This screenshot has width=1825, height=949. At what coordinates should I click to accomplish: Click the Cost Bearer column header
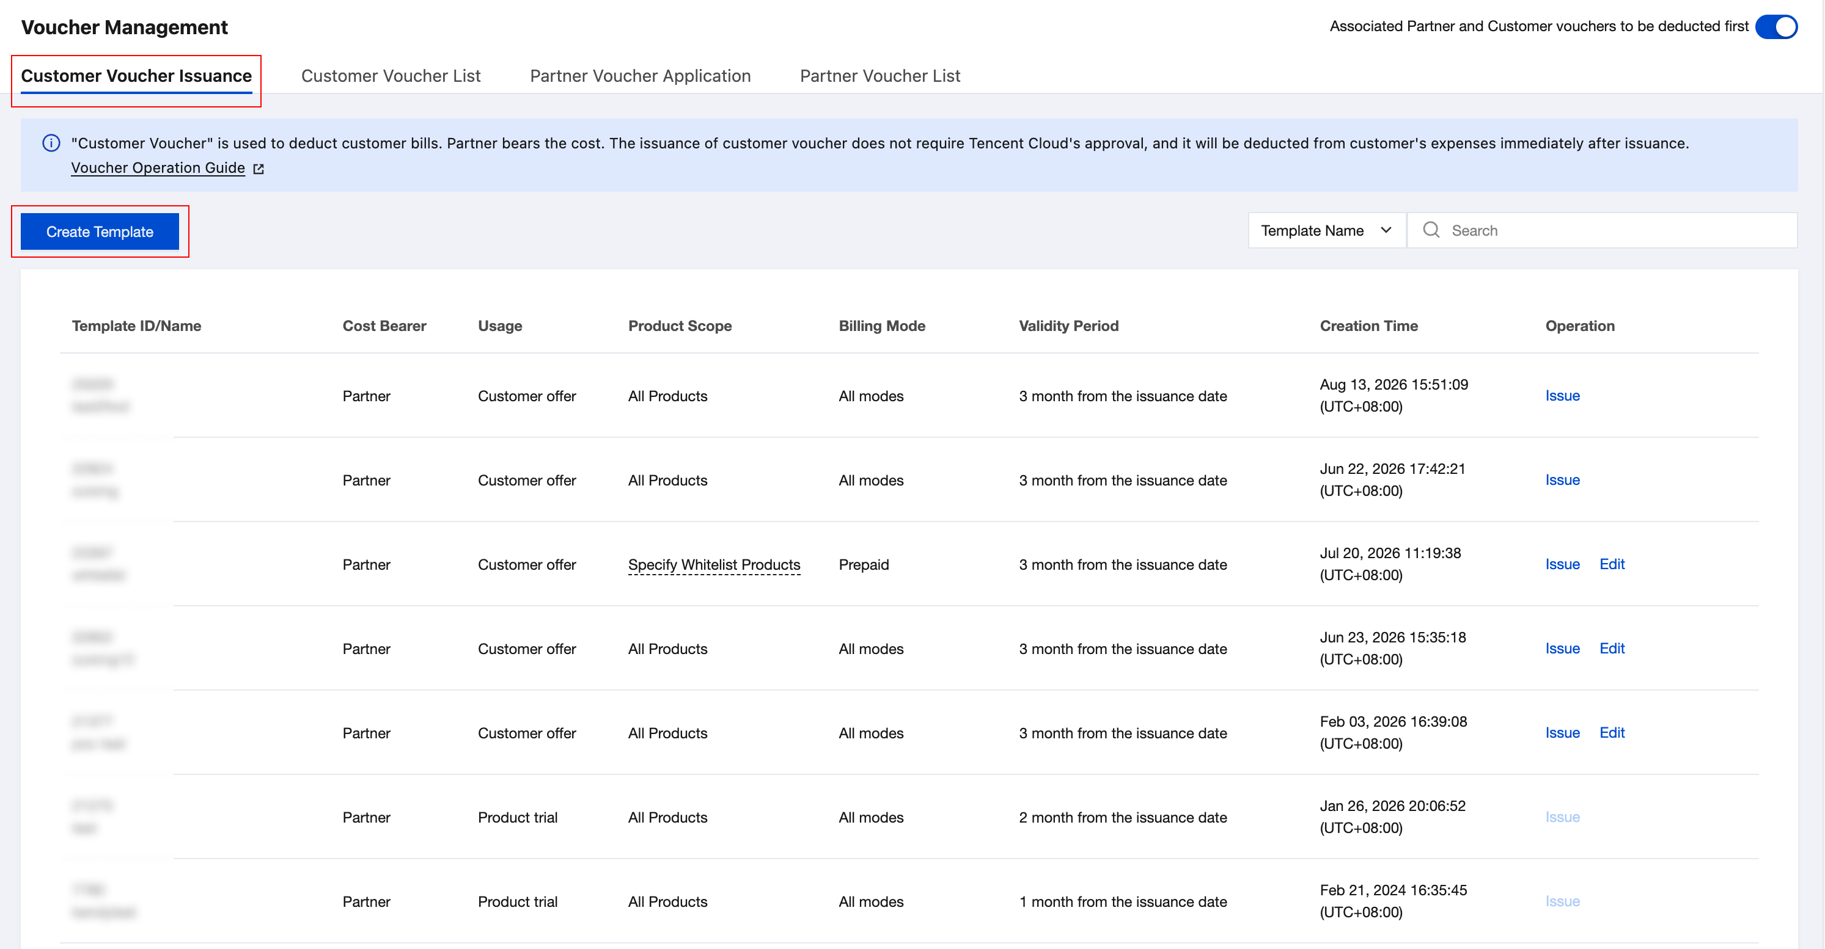click(384, 325)
